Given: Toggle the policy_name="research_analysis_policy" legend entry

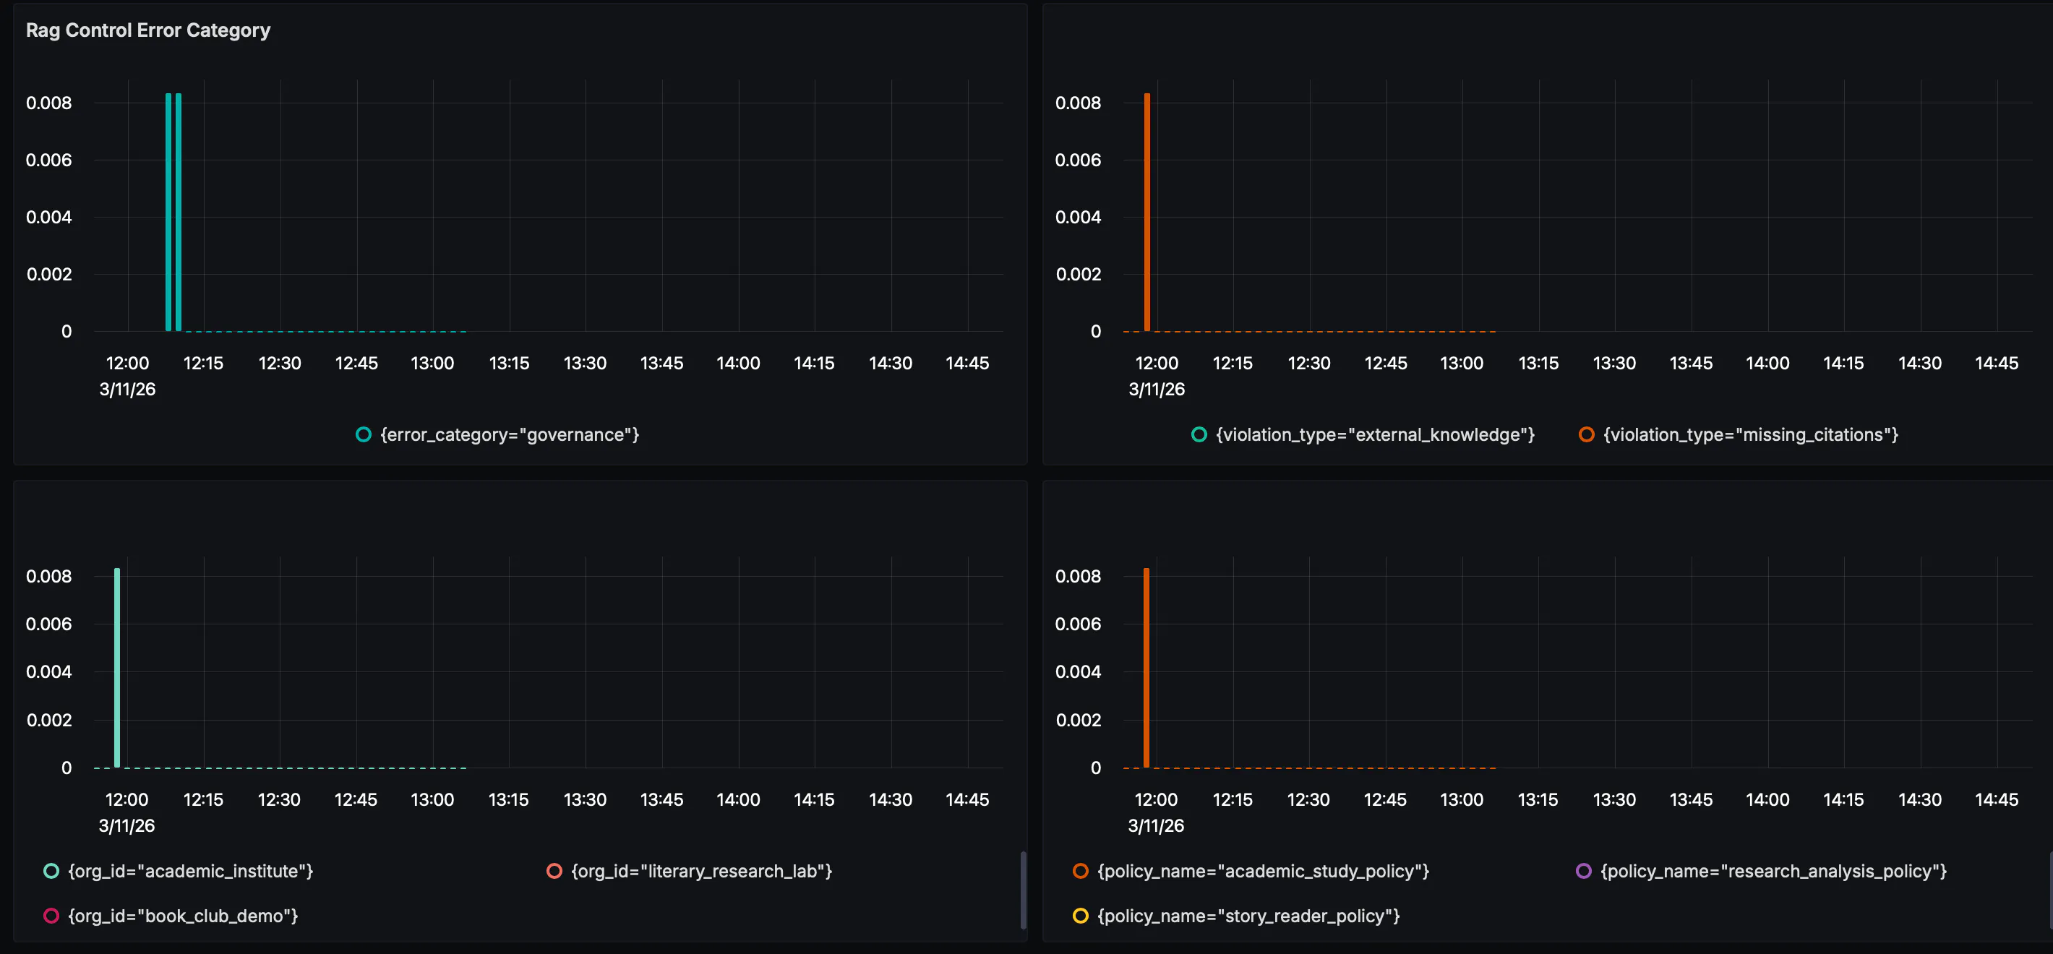Looking at the screenshot, I should 1761,871.
